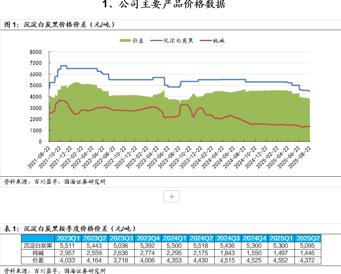Image resolution: width=341 pixels, height=274 pixels.
Task: Click the cell value 4,372
Action: 307,260
